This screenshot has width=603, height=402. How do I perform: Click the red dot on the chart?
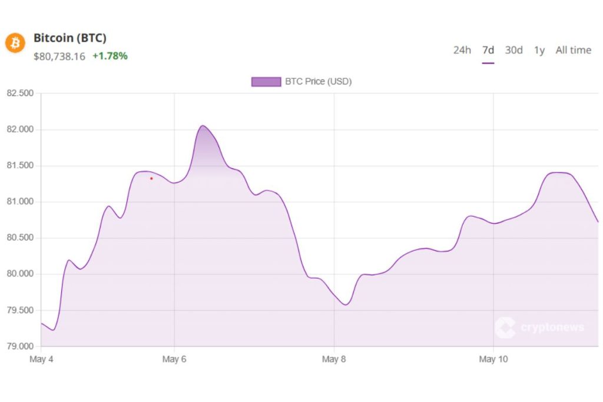pyautogui.click(x=151, y=178)
